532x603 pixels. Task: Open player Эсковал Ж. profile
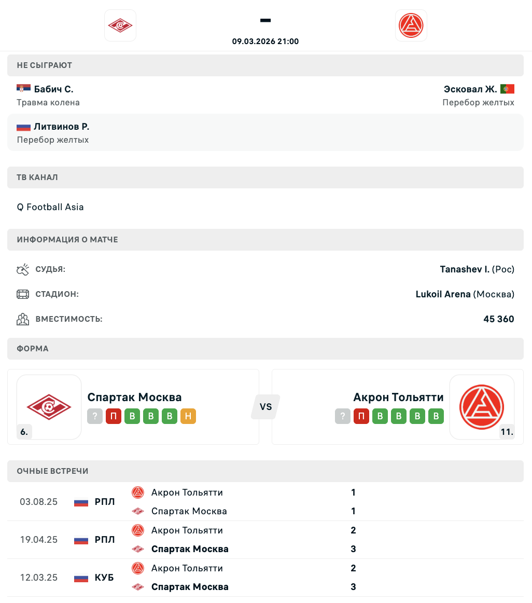470,89
